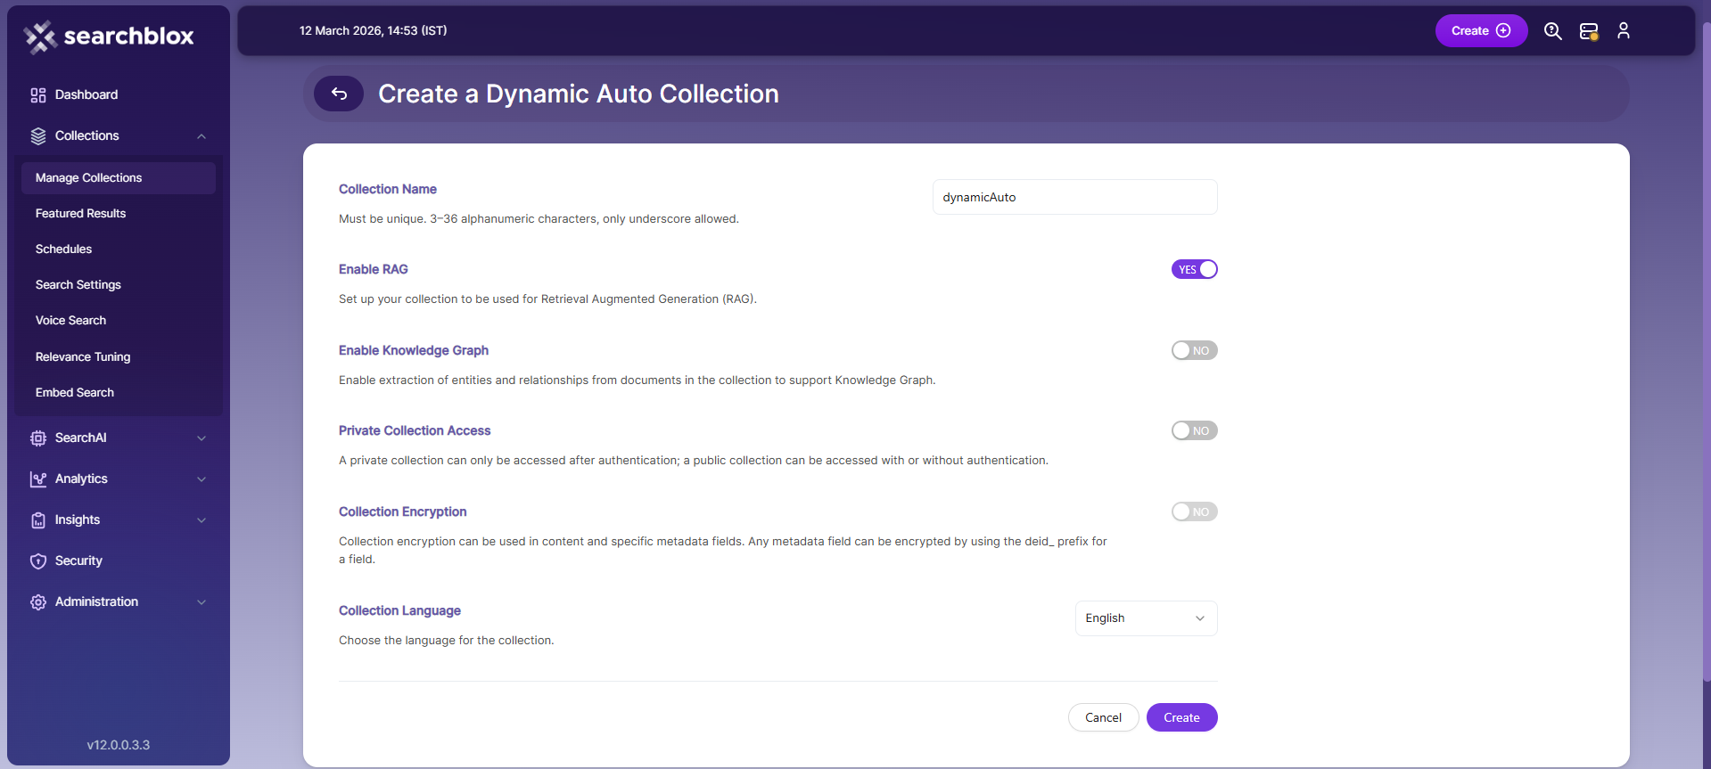1711x769 pixels.
Task: Turn off the Enable RAG toggle
Action: 1195,269
